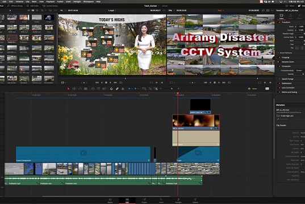Click the blue Marker icon
This screenshot has width=305, height=204.
click(136, 89)
